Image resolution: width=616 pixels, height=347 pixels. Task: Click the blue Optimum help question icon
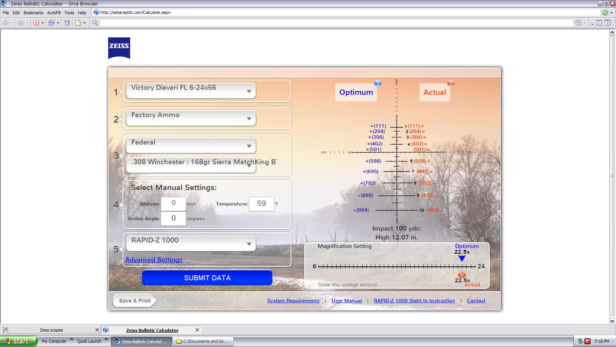377,83
